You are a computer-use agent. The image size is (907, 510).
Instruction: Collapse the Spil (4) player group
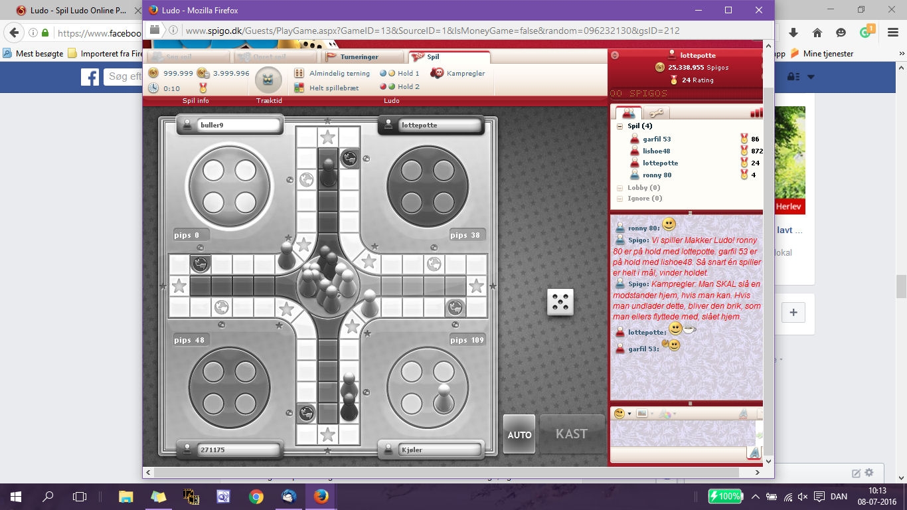(x=619, y=126)
